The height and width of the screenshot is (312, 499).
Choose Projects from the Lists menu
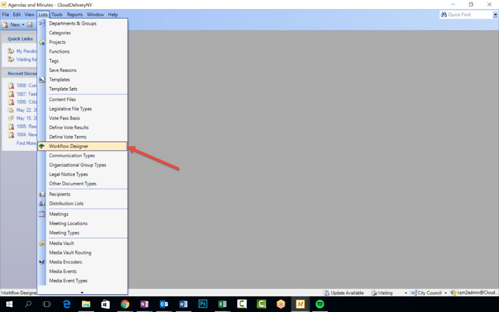[82, 42]
